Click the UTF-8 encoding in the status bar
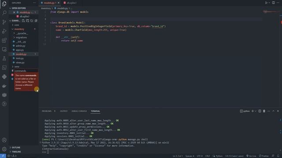 tap(200, 156)
